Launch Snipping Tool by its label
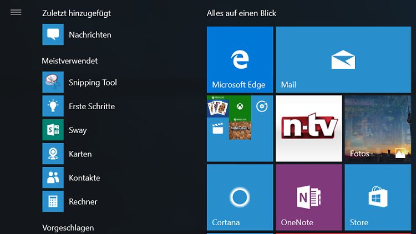 coord(93,83)
